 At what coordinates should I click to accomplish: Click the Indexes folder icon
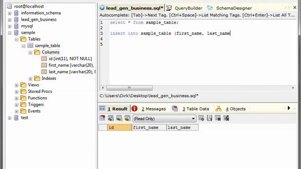(37, 78)
